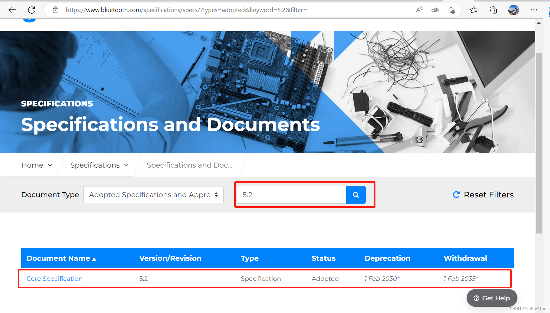Sort by Document Name column header
Image resolution: width=550 pixels, height=313 pixels.
pos(58,258)
